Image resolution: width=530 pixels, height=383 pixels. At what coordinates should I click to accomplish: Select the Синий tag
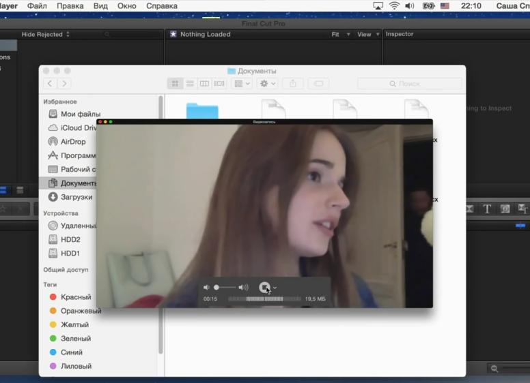click(66, 352)
